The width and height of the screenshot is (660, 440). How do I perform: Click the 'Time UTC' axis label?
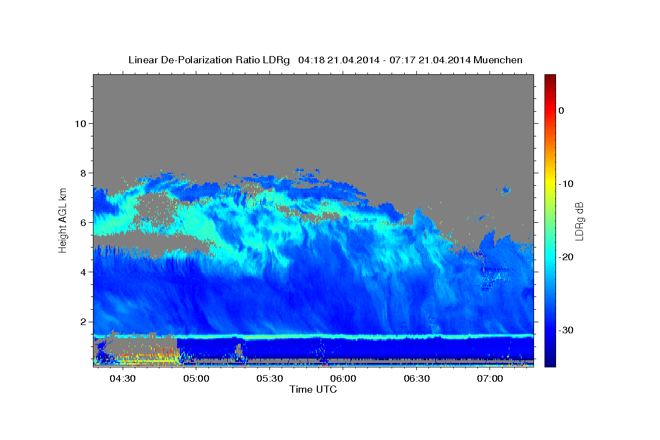[313, 389]
